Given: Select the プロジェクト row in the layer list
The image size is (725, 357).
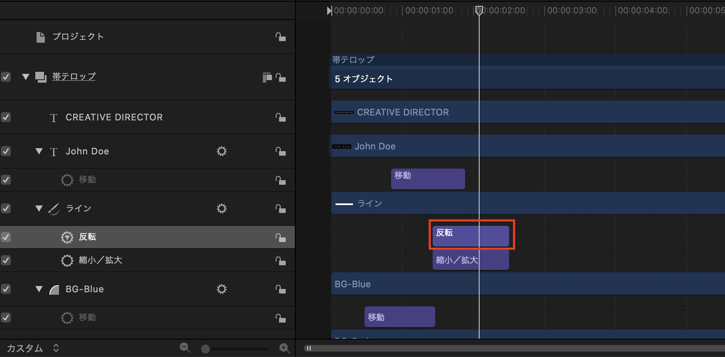Looking at the screenshot, I should 78,37.
